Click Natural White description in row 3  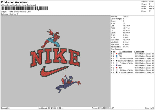pos(128,58)
